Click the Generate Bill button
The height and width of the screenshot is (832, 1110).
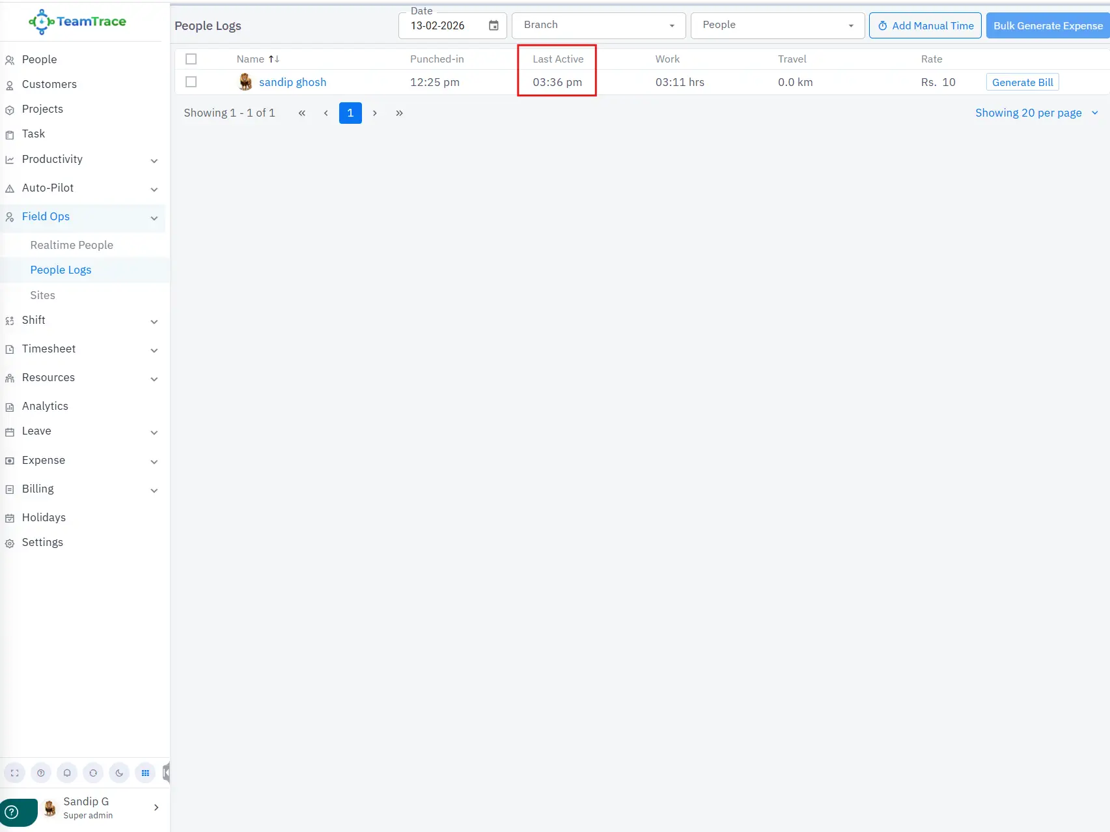click(1022, 82)
